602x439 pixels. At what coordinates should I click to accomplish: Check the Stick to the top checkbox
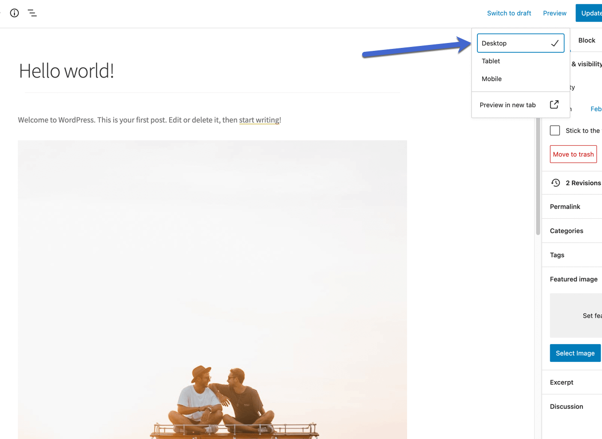coord(555,130)
